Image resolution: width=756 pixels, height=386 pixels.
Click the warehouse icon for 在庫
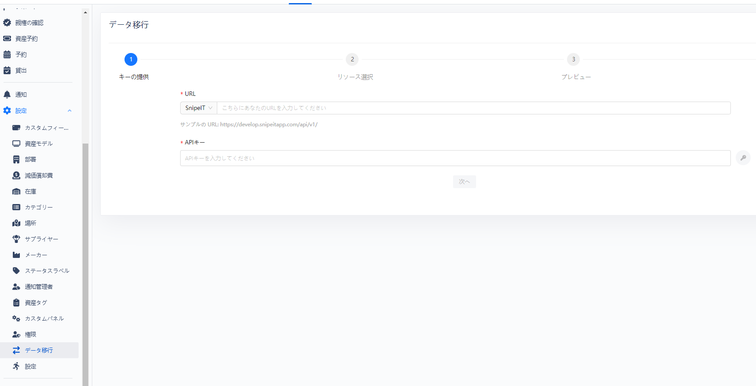(x=16, y=191)
